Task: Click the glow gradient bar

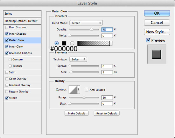Action: pos(94,43)
